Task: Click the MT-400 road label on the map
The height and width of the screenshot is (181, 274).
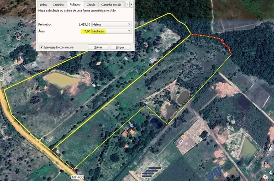Action: (x=78, y=177)
